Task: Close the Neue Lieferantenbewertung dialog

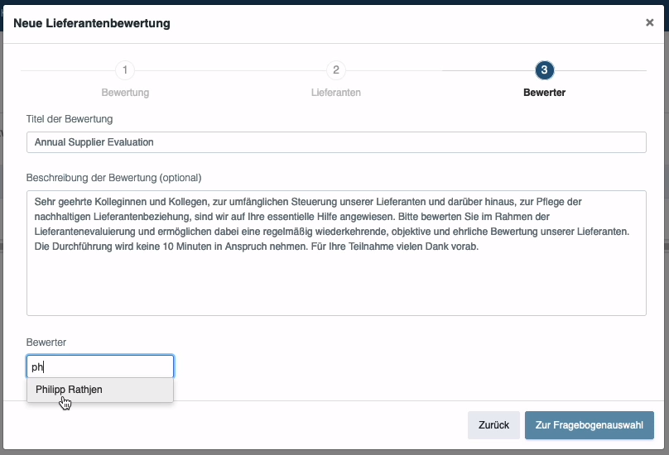Action: pyautogui.click(x=649, y=22)
